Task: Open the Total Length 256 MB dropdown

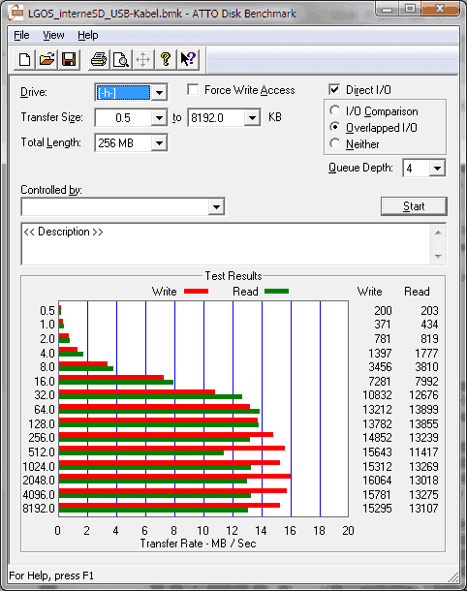Action: [x=160, y=142]
